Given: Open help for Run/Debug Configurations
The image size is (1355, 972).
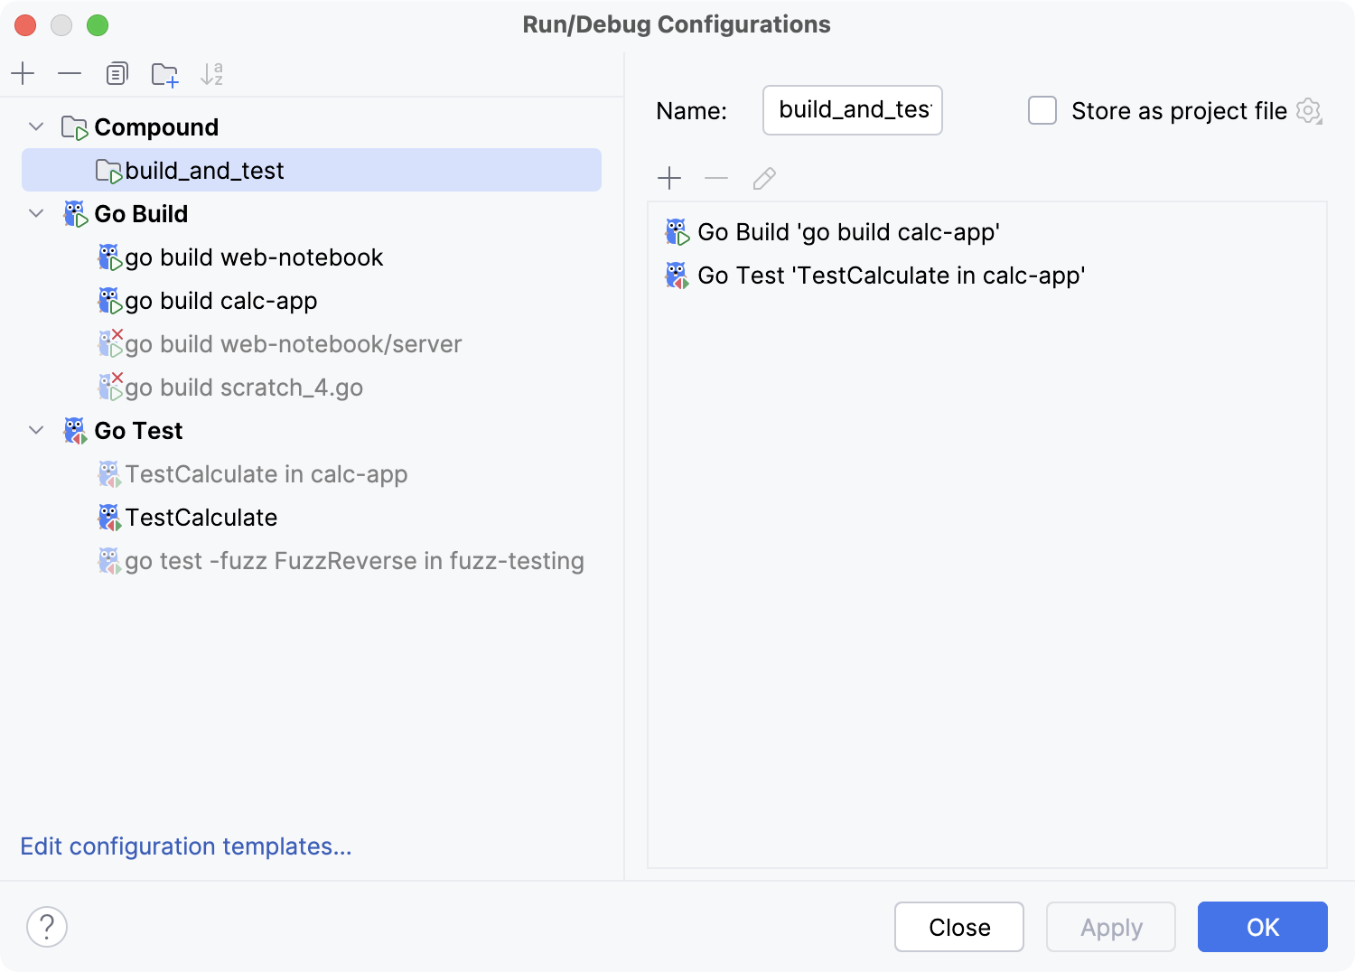Looking at the screenshot, I should click(x=47, y=927).
